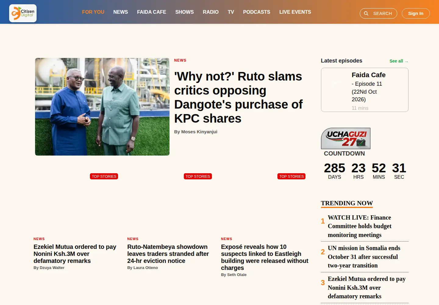
Task: Click TOP STORIES badge above Ezekiel Mutua story
Action: 104,176
